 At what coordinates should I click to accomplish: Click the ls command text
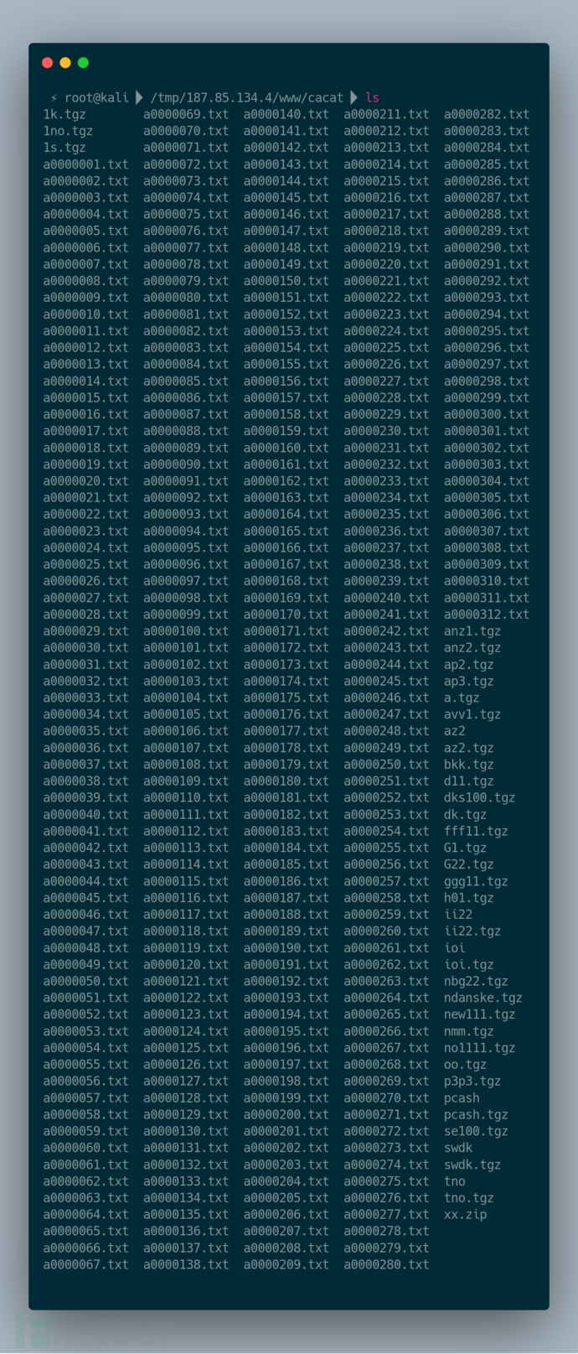click(372, 98)
